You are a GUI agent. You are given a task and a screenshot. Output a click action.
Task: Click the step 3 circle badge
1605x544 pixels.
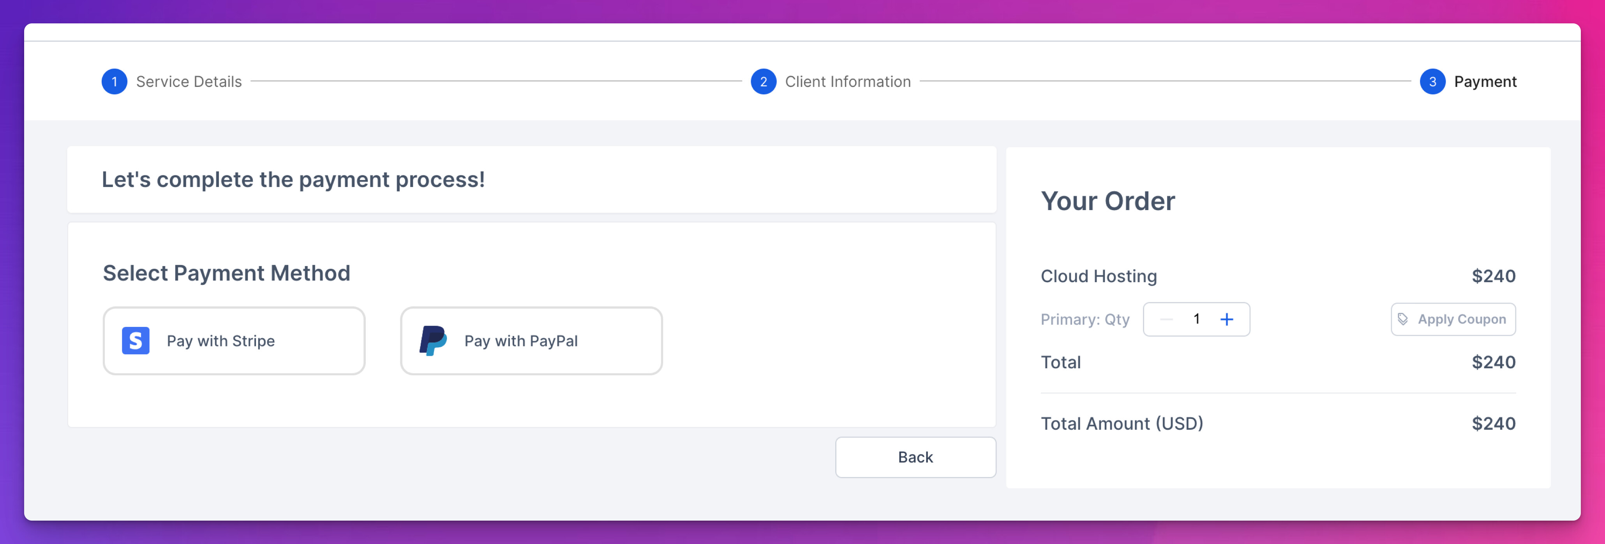[1432, 81]
